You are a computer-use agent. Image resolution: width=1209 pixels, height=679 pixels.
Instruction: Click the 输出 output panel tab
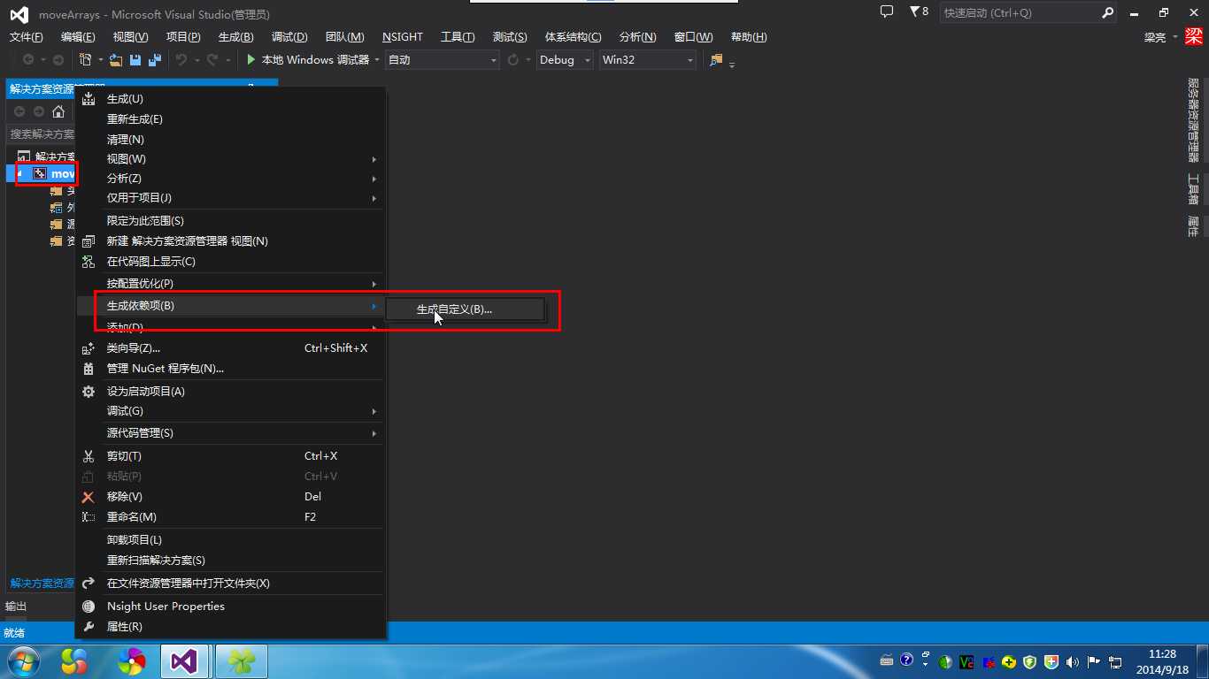(16, 607)
